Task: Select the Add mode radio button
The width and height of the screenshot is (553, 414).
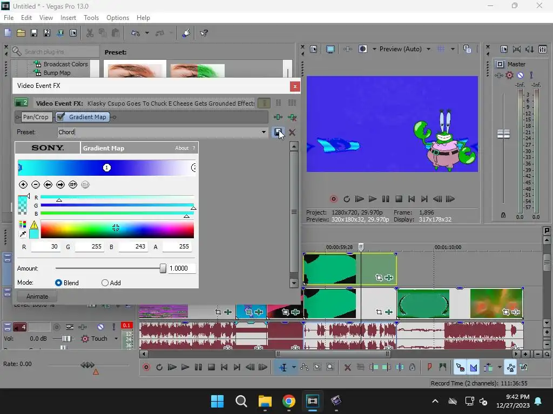Action: (105, 282)
